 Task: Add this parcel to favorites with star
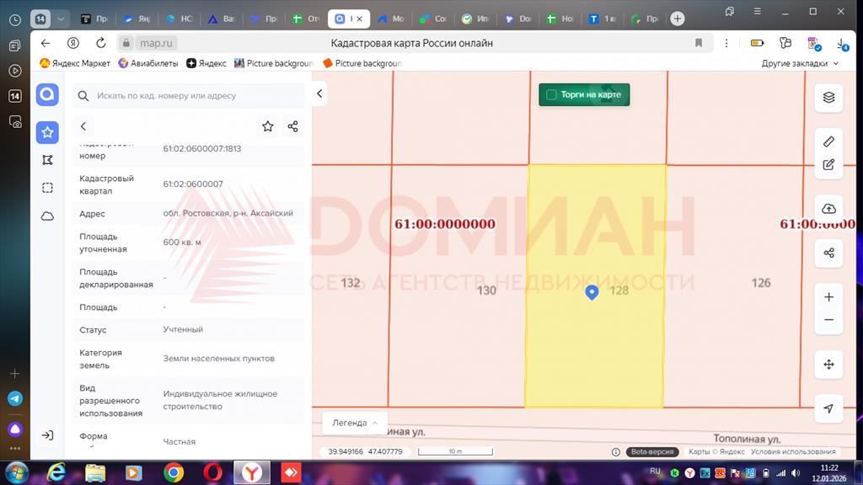[267, 126]
